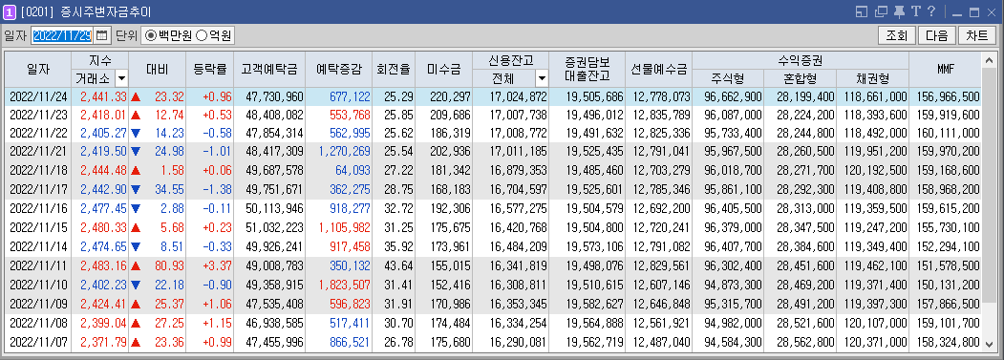Click the scrollbar up arrow
Screen dimensions: 1004x360
(x=989, y=61)
